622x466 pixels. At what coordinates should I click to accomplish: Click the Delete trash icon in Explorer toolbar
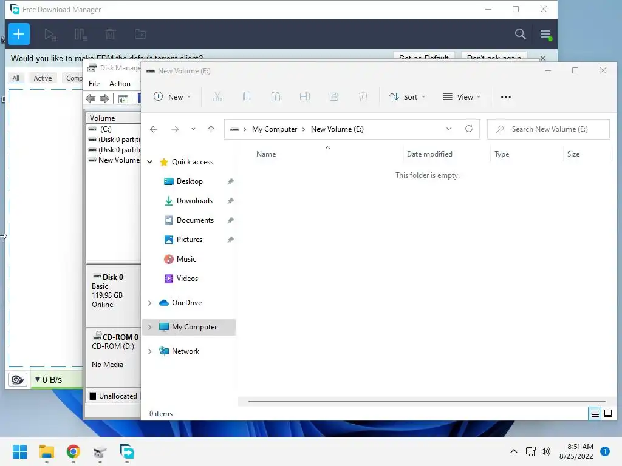(x=363, y=96)
